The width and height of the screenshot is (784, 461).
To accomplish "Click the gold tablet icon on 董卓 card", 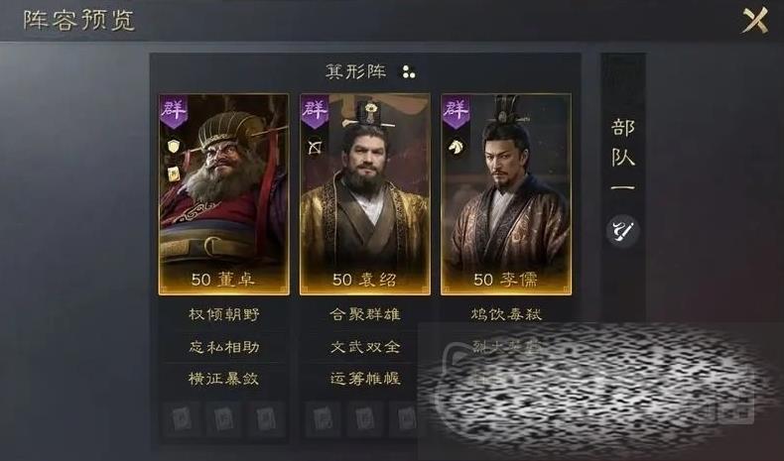I will 174,173.
